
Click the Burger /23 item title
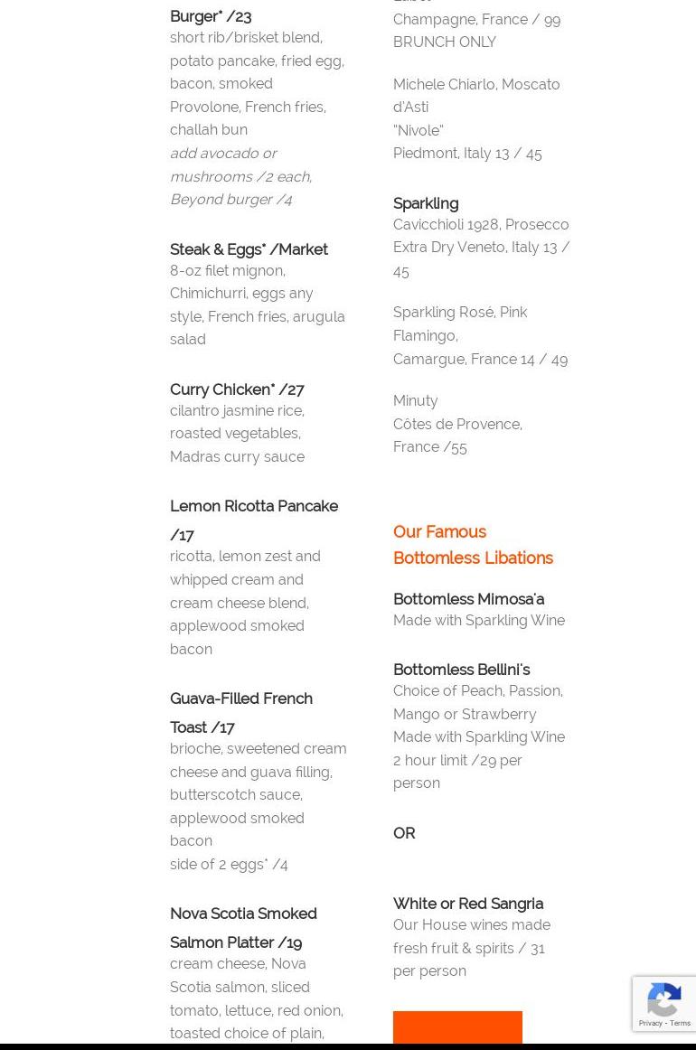pos(211,16)
